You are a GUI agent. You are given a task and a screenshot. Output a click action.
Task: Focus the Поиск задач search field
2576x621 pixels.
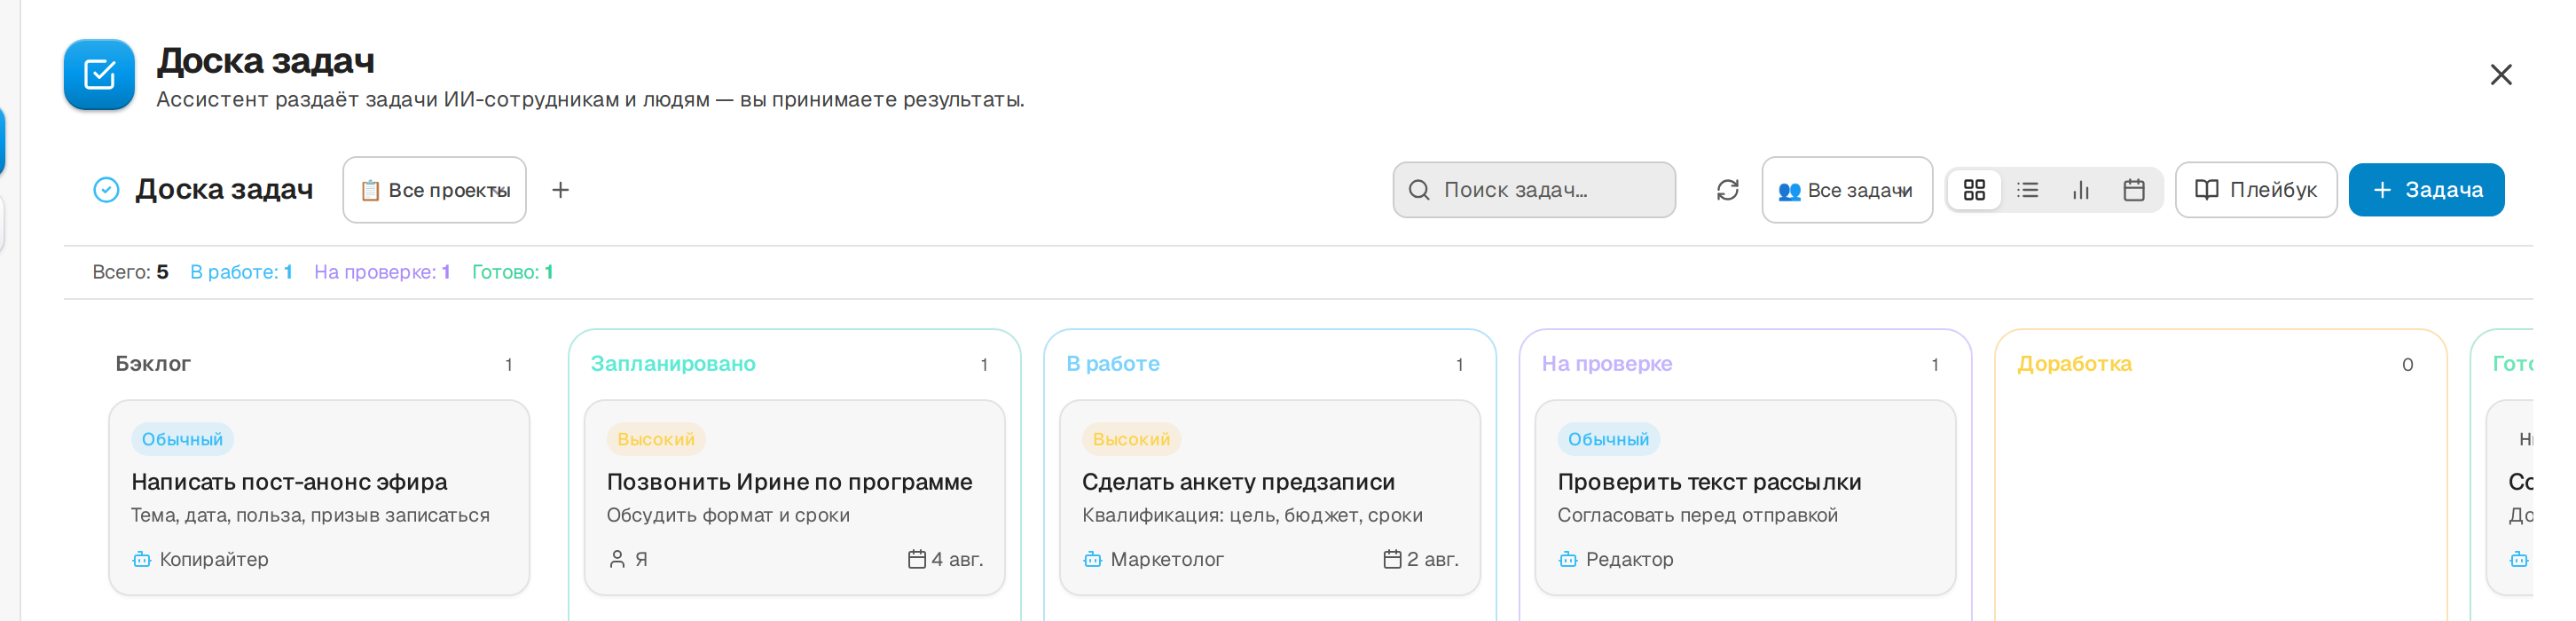[1533, 190]
